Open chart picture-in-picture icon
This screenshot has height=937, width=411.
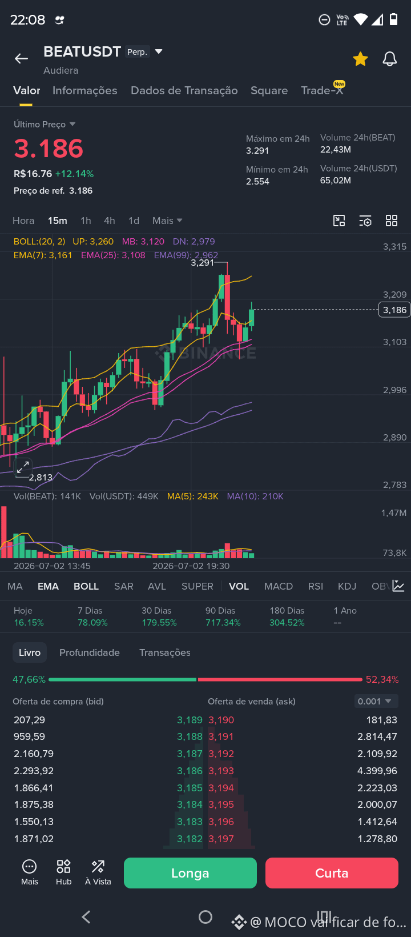pos(339,221)
